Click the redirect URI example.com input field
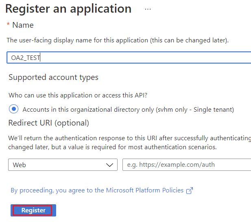The width and height of the screenshot is (251, 223). click(186, 165)
